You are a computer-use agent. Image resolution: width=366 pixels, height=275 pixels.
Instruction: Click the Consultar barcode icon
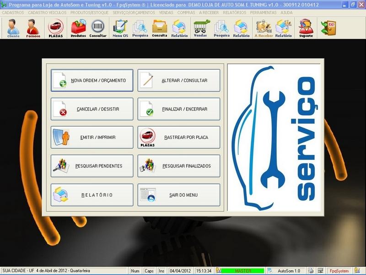click(x=98, y=28)
